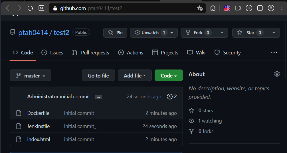Open the master branch selector
Viewport: 287px width, 153px height.
(x=31, y=75)
